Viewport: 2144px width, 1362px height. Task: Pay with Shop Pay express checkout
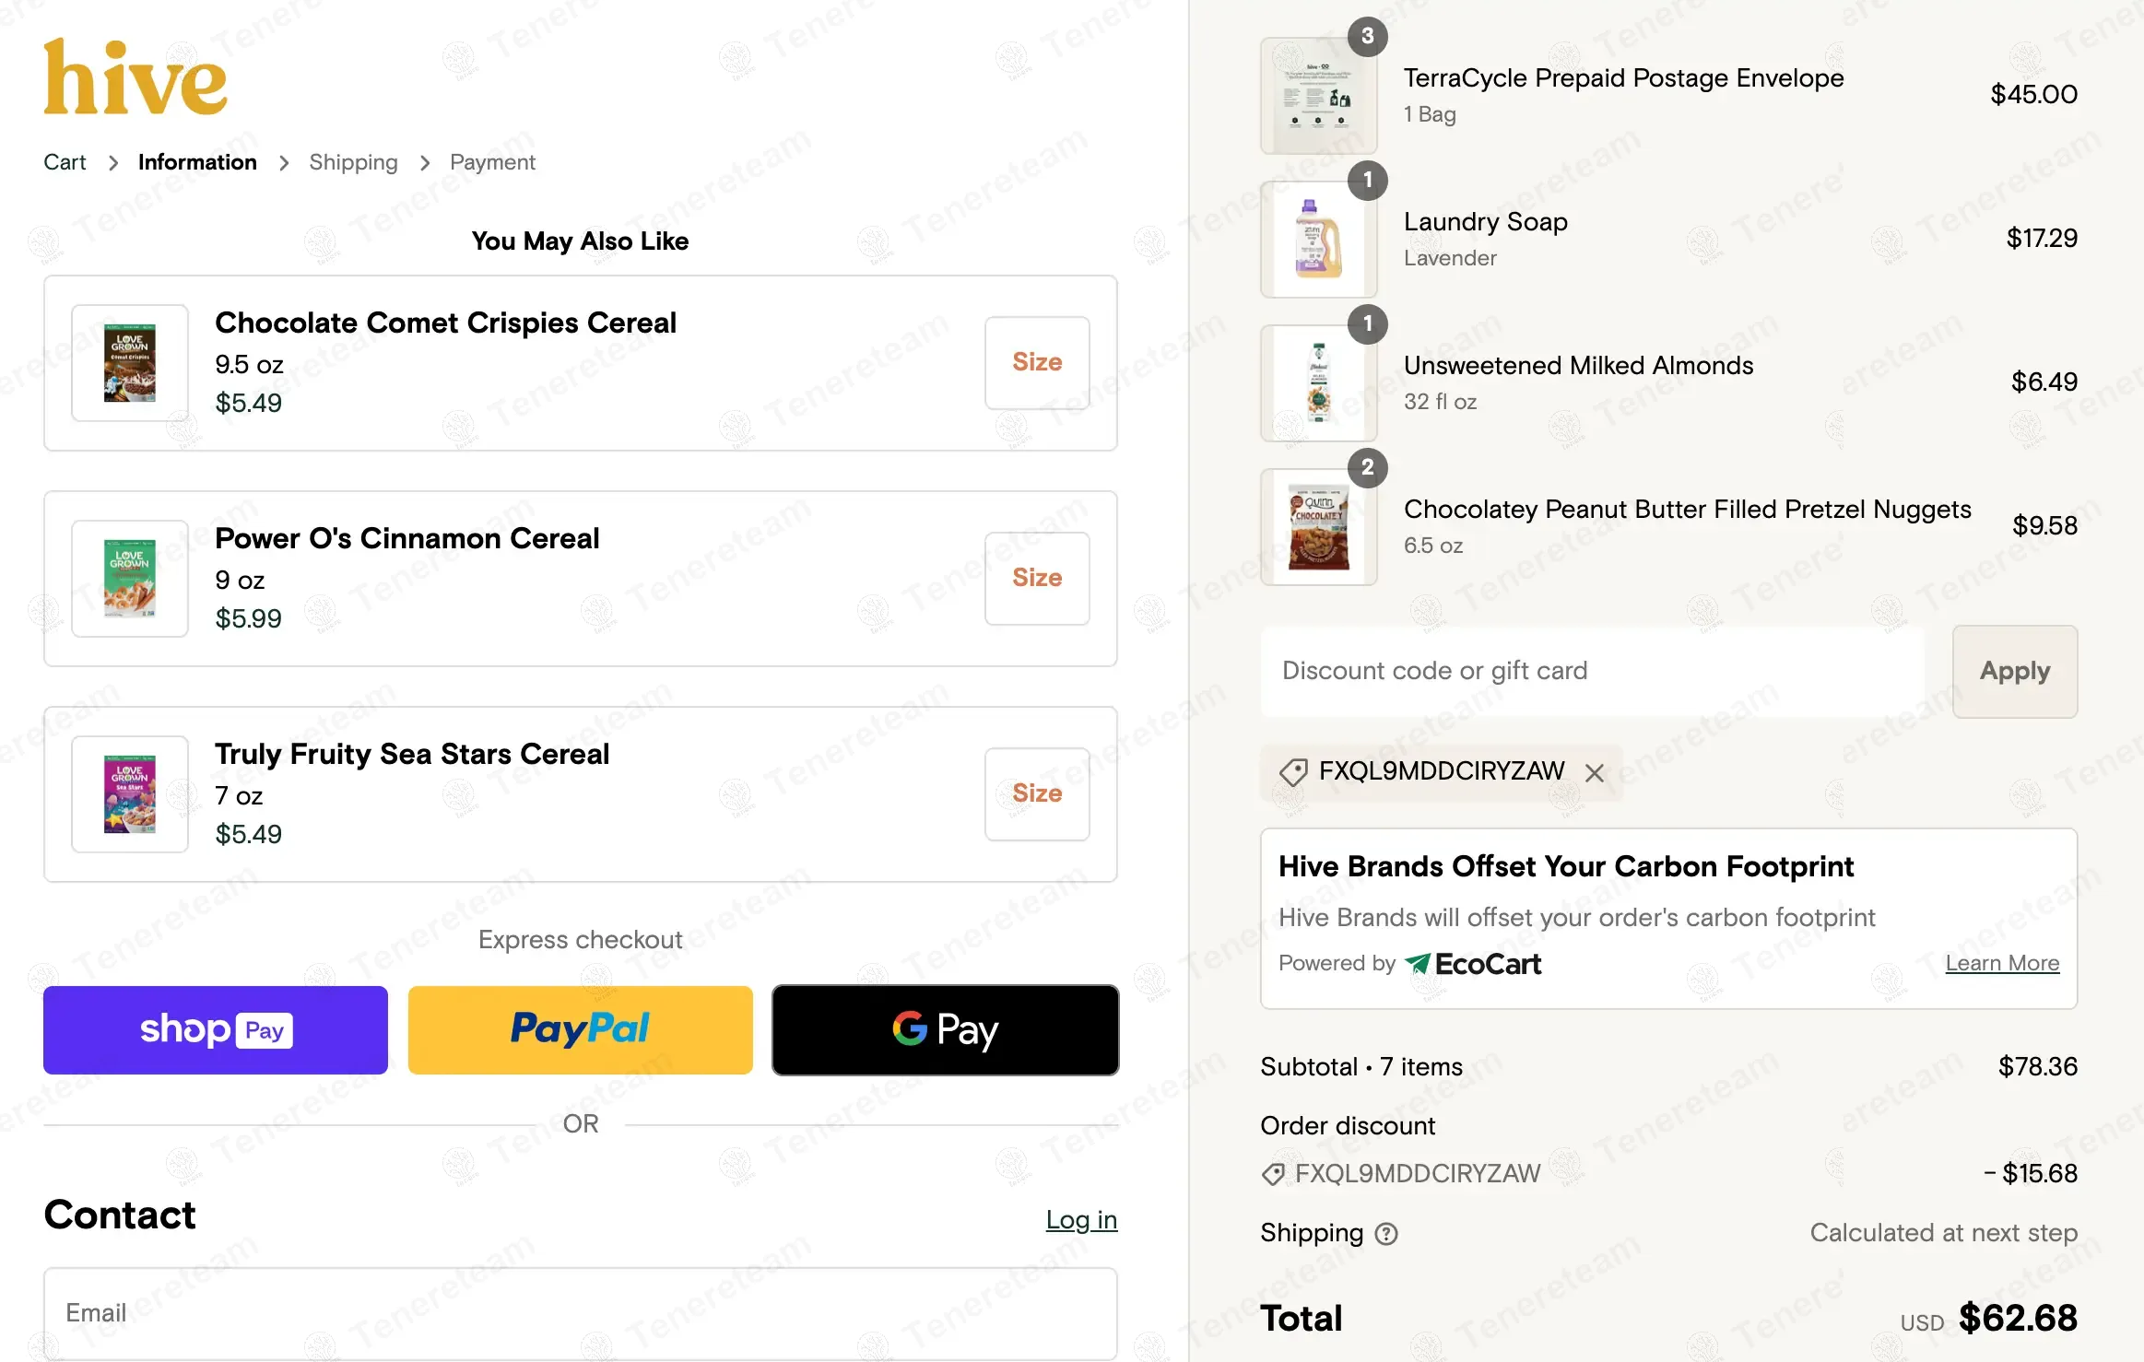click(216, 1030)
